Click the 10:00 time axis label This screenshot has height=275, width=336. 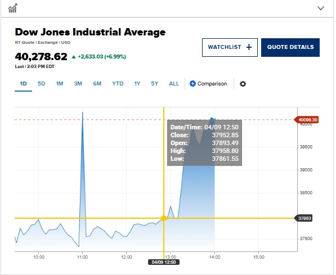[x=39, y=257]
